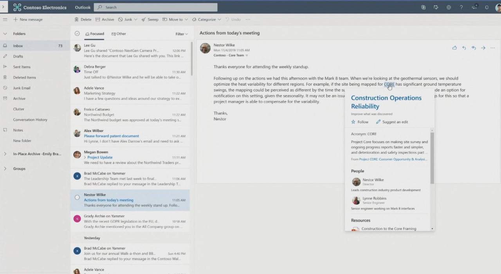Click the Junk Email folder icon
The image size is (501, 274).
(x=5, y=88)
